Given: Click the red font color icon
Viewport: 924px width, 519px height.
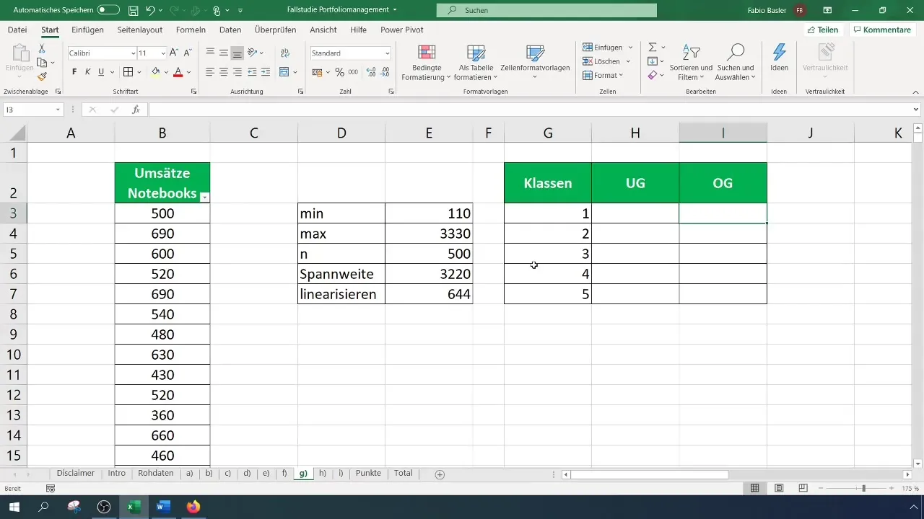Looking at the screenshot, I should click(178, 72).
